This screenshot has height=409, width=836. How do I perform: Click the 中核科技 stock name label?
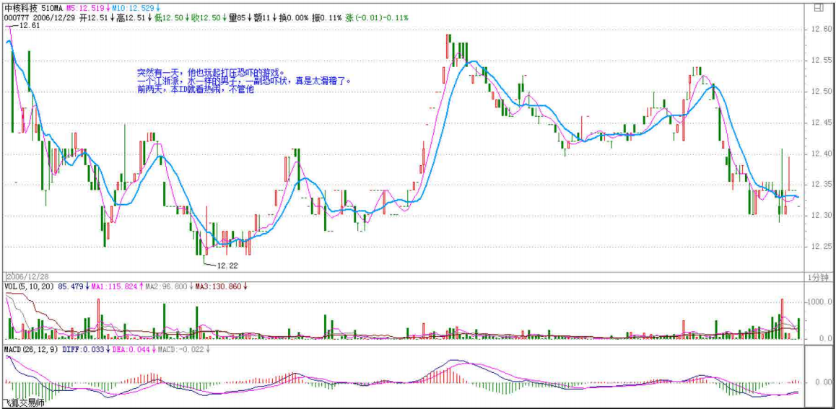[x=21, y=6]
